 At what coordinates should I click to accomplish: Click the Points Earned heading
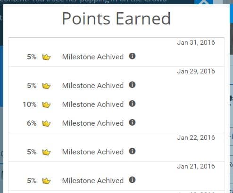tap(116, 18)
